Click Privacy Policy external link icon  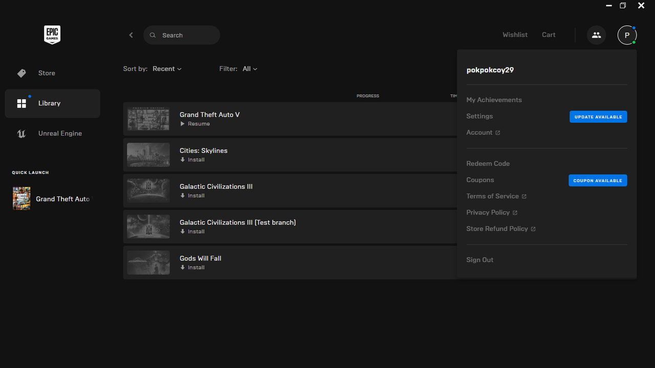[515, 213]
